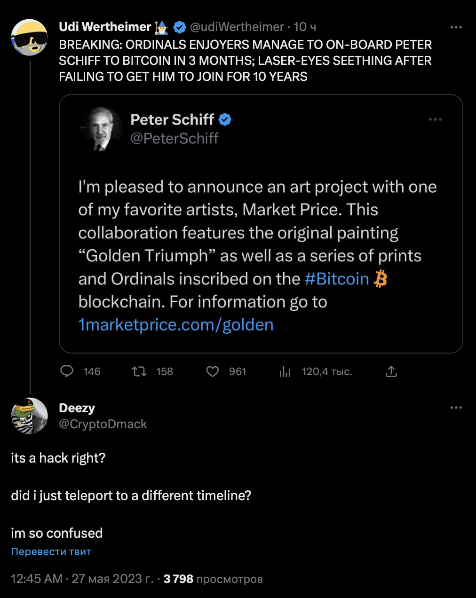Open Udi Wertheimer tweet's three-dot menu
Viewport: 476px width, 598px height.
456,27
